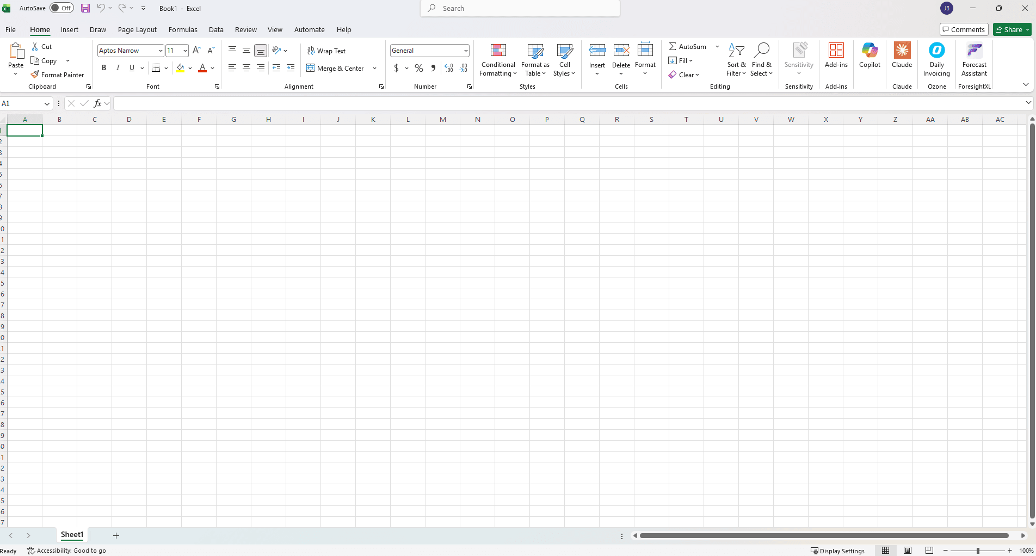Click the Share button
The image size is (1036, 556).
pos(1011,29)
